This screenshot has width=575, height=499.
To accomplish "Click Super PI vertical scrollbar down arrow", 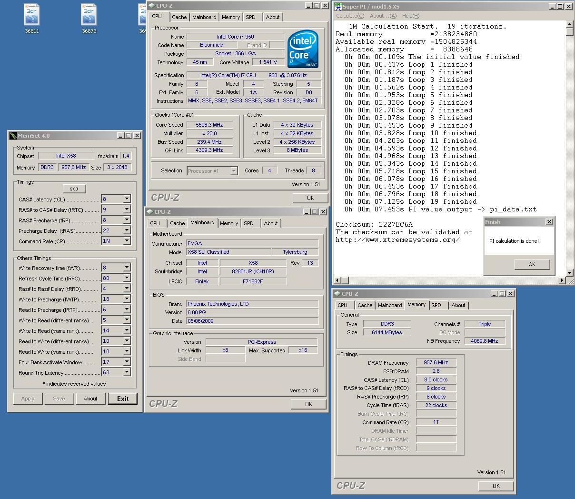I will [x=570, y=273].
